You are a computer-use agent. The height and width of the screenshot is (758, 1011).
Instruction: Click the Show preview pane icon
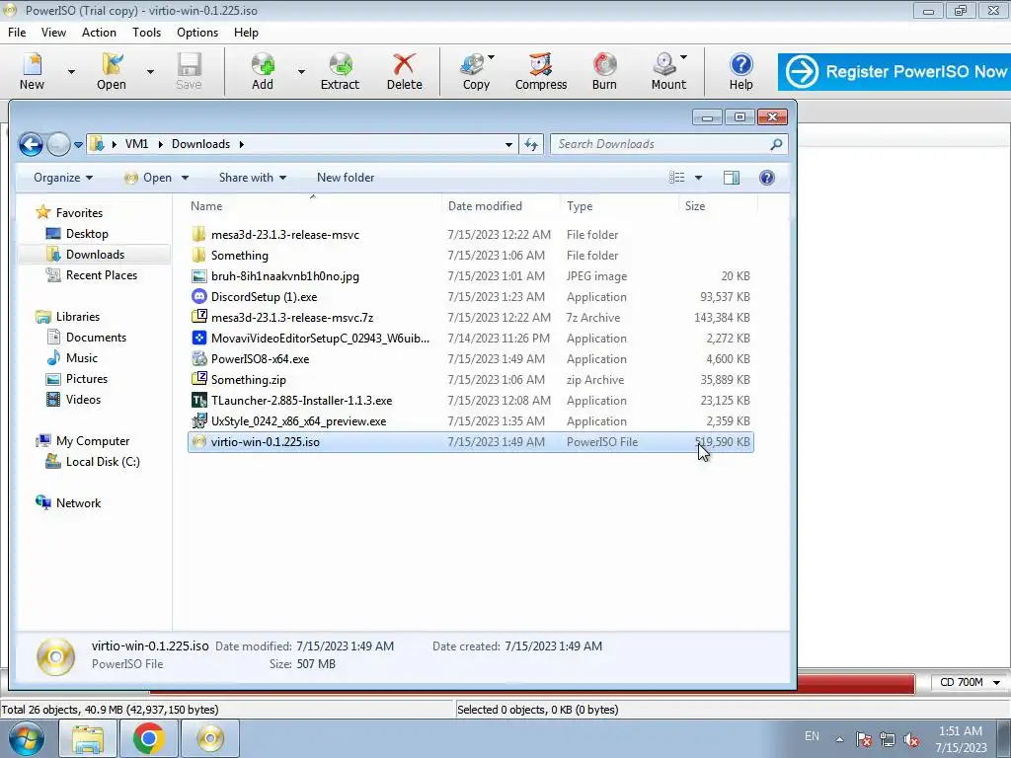click(732, 178)
